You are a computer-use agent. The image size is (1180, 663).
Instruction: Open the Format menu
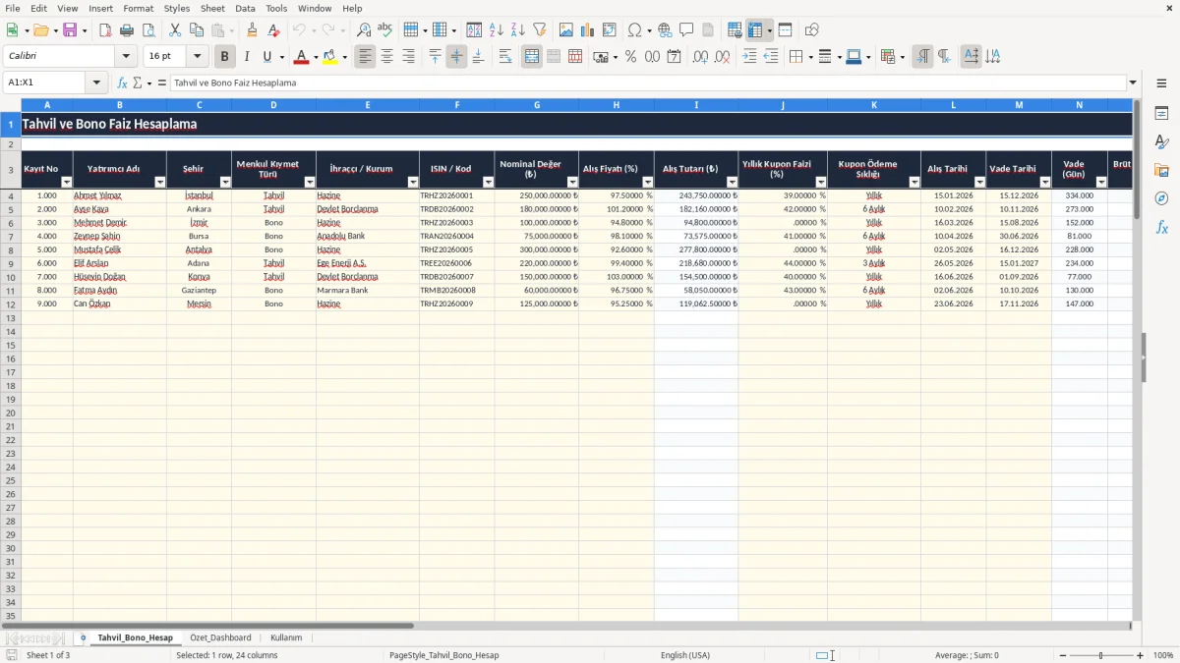click(x=139, y=8)
